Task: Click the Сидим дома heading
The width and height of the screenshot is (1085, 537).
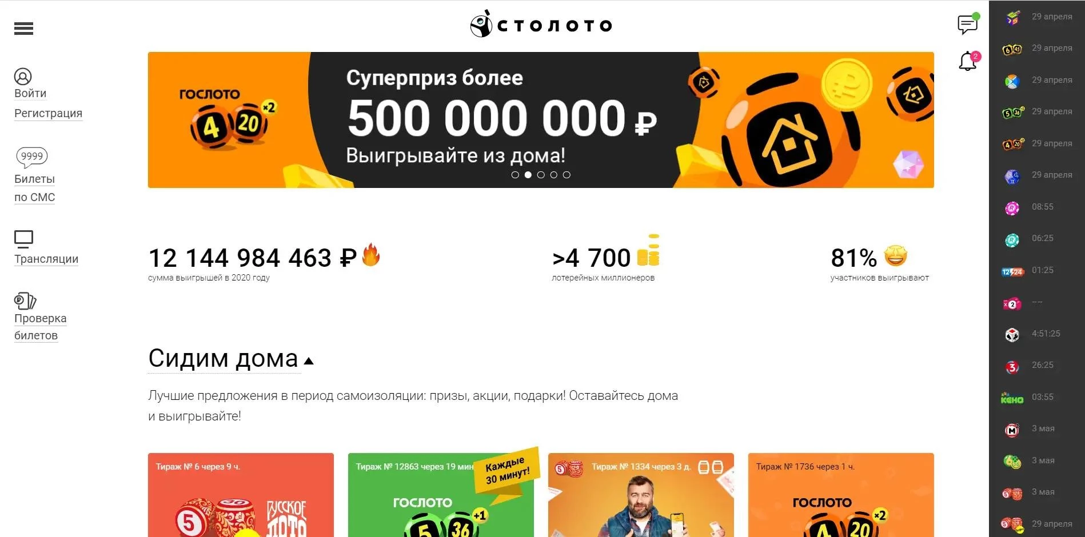Action: [x=223, y=359]
